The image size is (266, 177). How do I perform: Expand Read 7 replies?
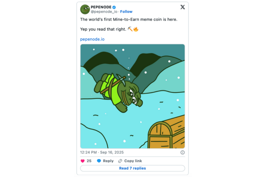click(132, 168)
